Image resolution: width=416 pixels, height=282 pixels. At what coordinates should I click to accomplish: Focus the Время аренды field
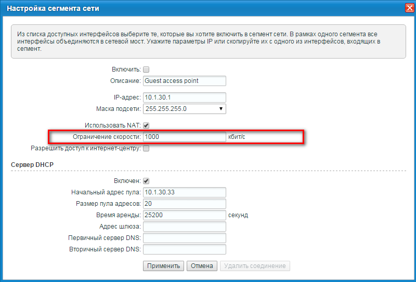click(x=184, y=215)
